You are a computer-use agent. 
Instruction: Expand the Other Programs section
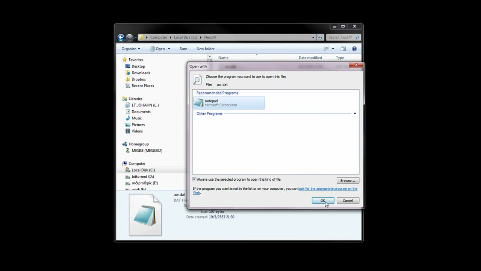coord(354,113)
